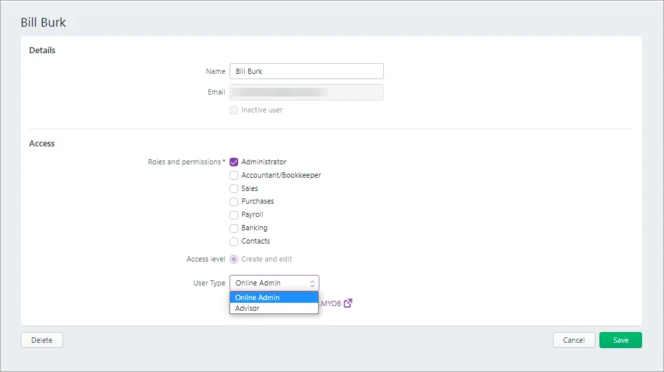664x372 pixels.
Task: Choose Advisor from the dropdown list
Action: [274, 308]
